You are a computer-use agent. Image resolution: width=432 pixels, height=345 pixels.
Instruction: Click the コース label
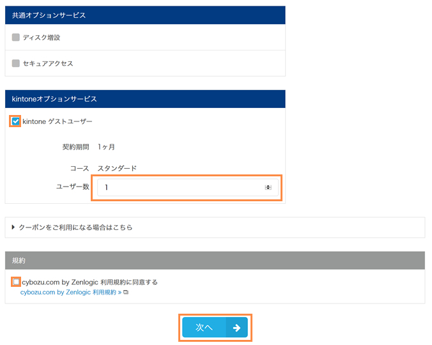(x=80, y=168)
